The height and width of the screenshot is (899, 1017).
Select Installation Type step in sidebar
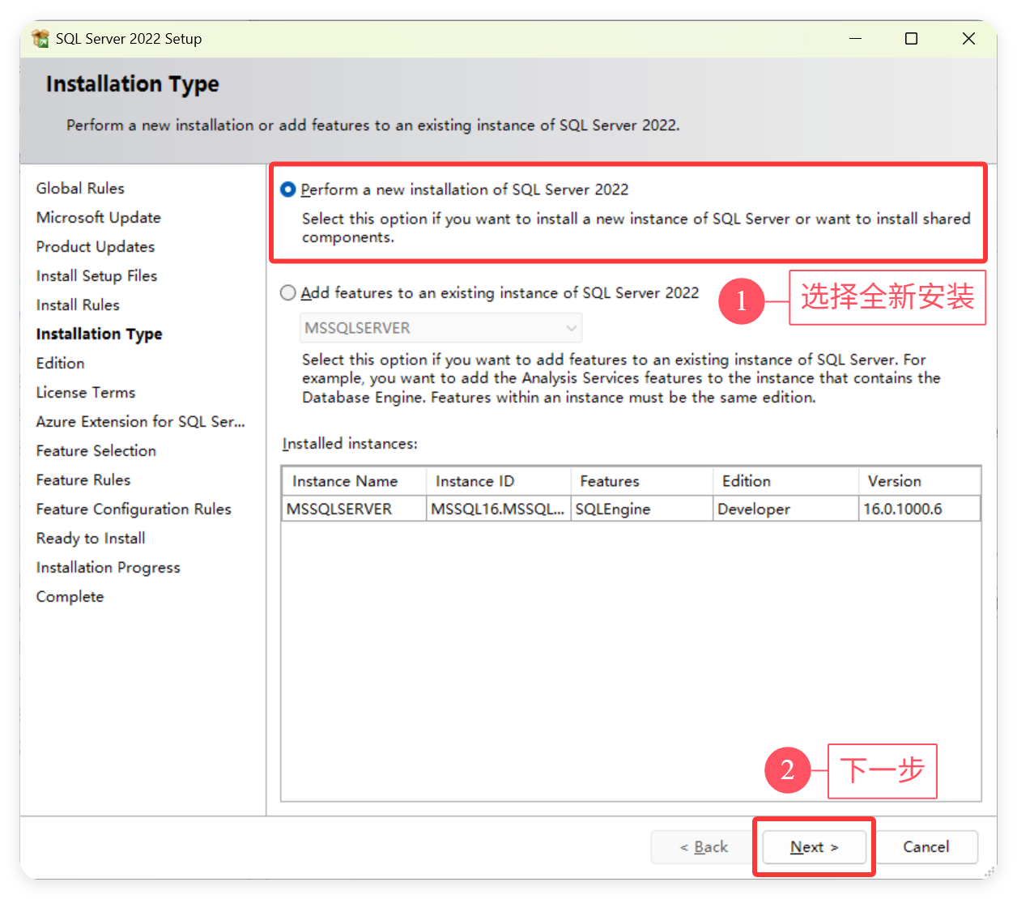point(99,334)
